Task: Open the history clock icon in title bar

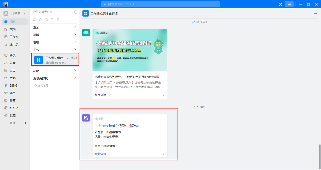Action: 280,4
